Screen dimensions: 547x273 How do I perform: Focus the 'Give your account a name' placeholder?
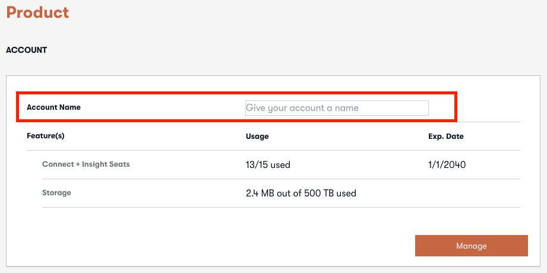click(x=302, y=108)
